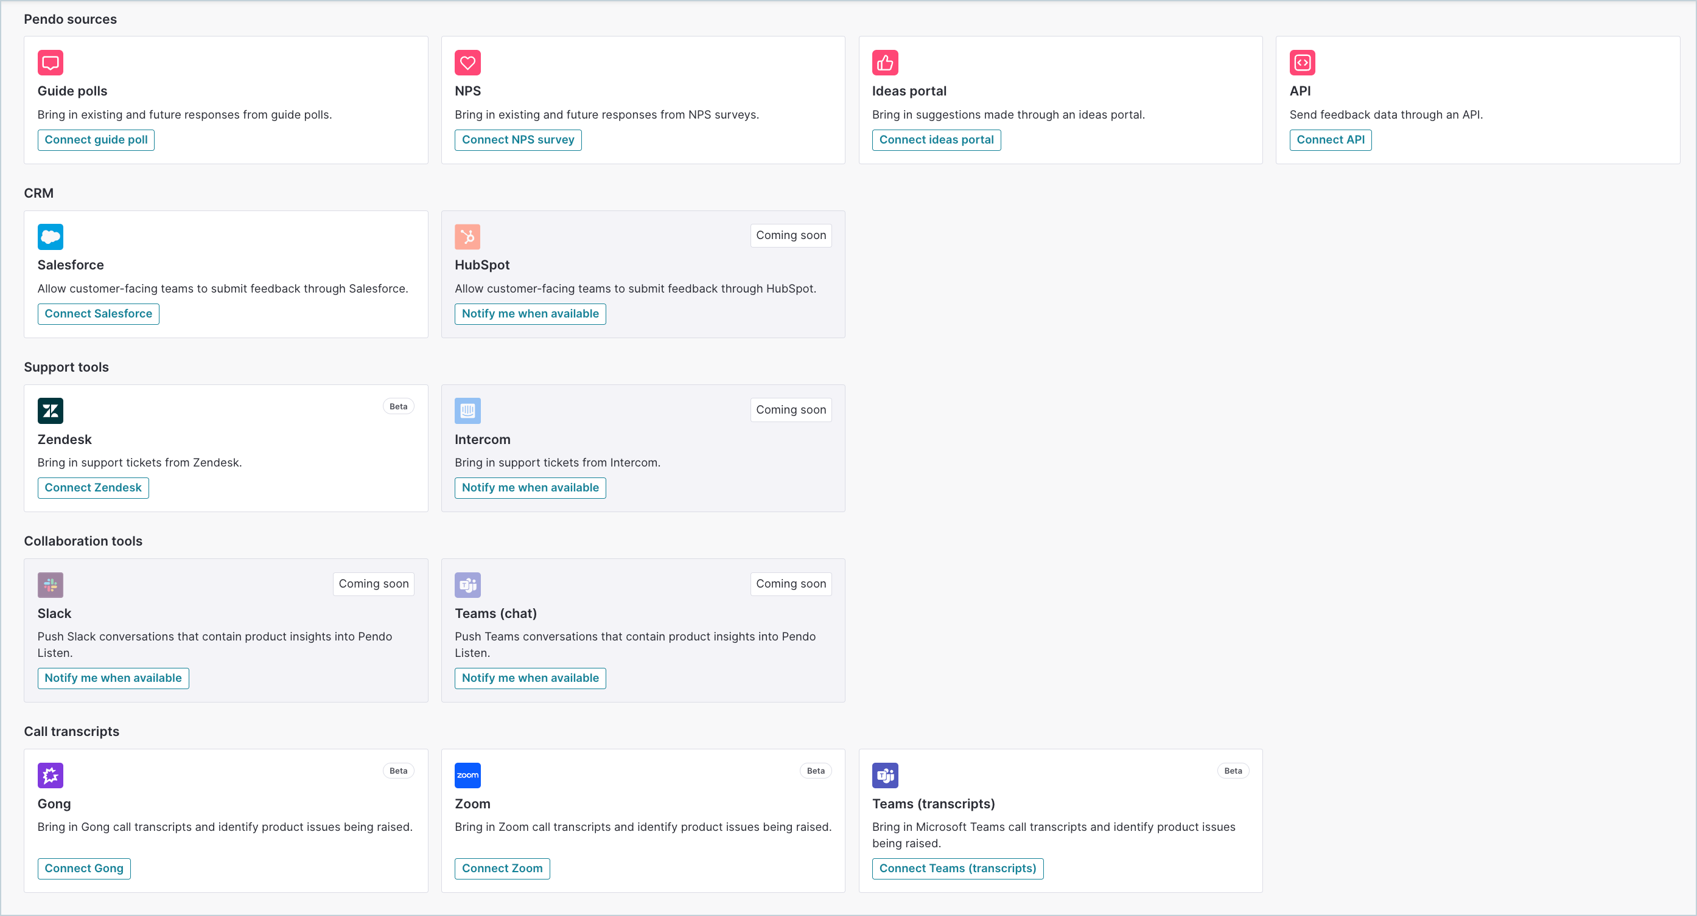Notify me when Slack is available

click(113, 678)
